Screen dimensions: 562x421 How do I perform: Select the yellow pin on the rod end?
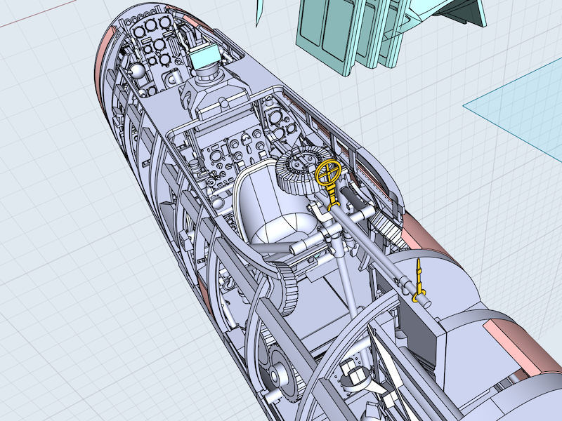pyautogui.click(x=419, y=281)
